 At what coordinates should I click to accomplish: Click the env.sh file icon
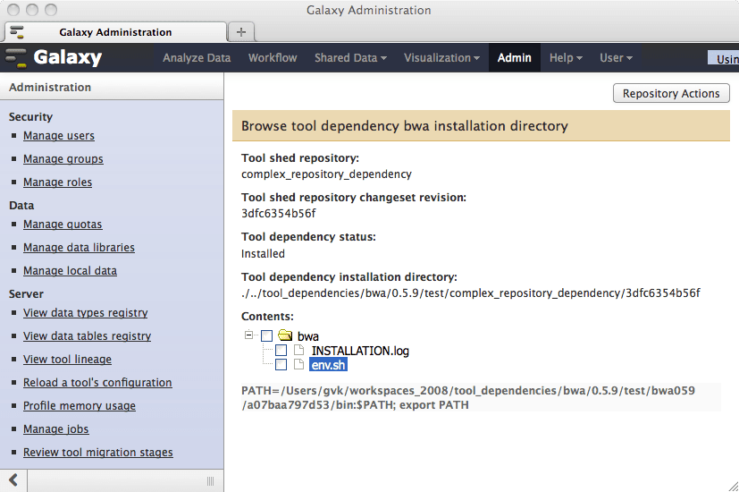pyautogui.click(x=299, y=365)
